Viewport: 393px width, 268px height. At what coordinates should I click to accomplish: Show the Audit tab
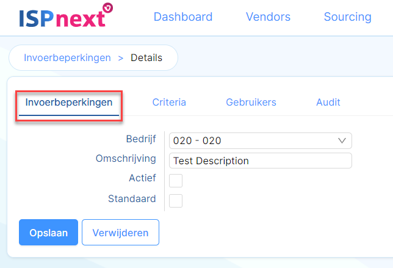pos(328,103)
